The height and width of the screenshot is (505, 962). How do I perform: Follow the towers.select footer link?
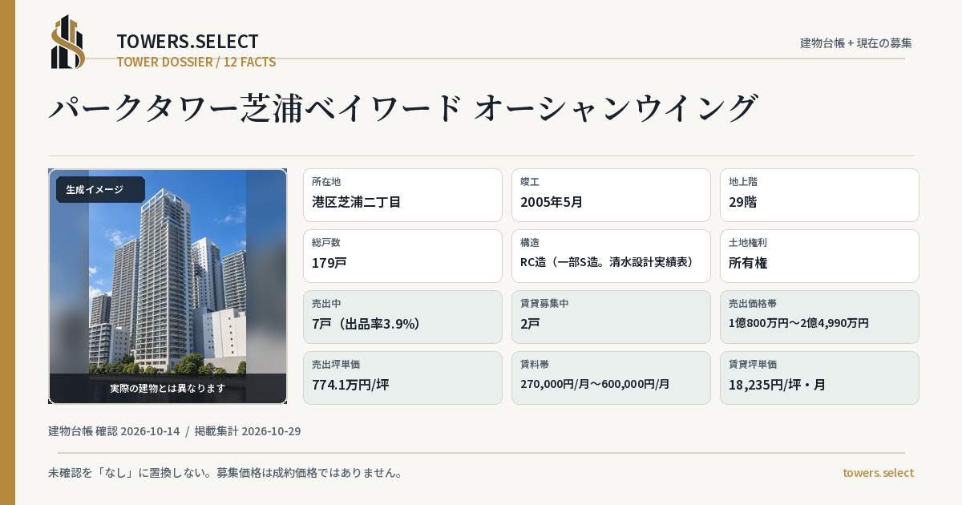coord(878,473)
